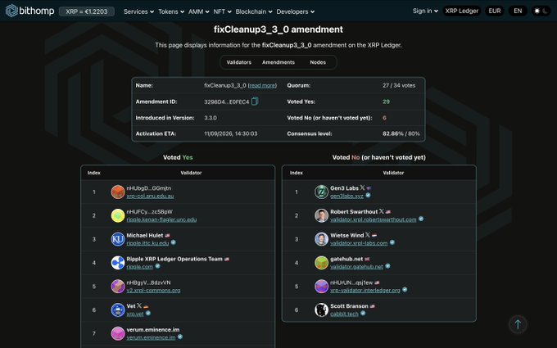
Task: Select the 82.86% / 80% consensus level value
Action: click(x=401, y=133)
